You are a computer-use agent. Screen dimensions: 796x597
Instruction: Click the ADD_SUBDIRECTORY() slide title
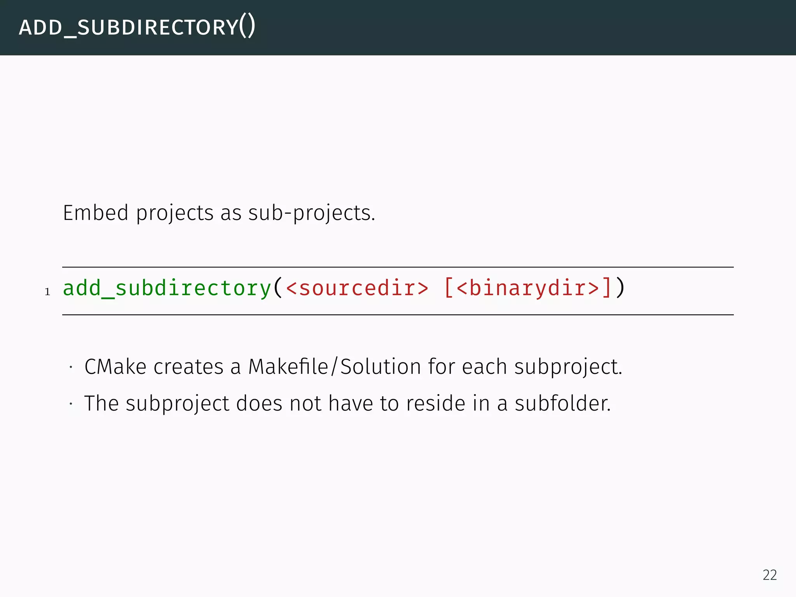137,27
